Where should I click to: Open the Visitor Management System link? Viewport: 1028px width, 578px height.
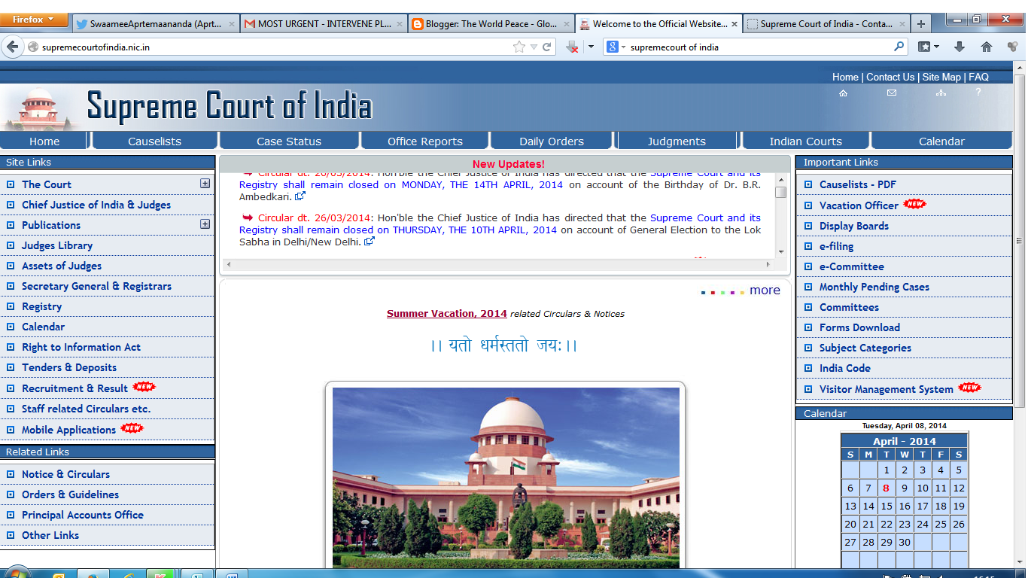coord(887,389)
